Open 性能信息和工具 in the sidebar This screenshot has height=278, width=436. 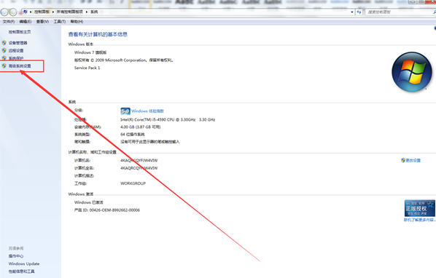tap(21, 271)
